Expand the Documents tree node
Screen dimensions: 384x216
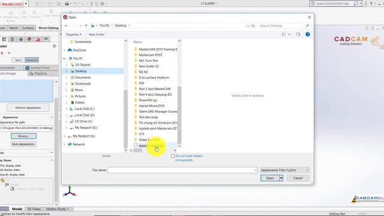click(67, 77)
